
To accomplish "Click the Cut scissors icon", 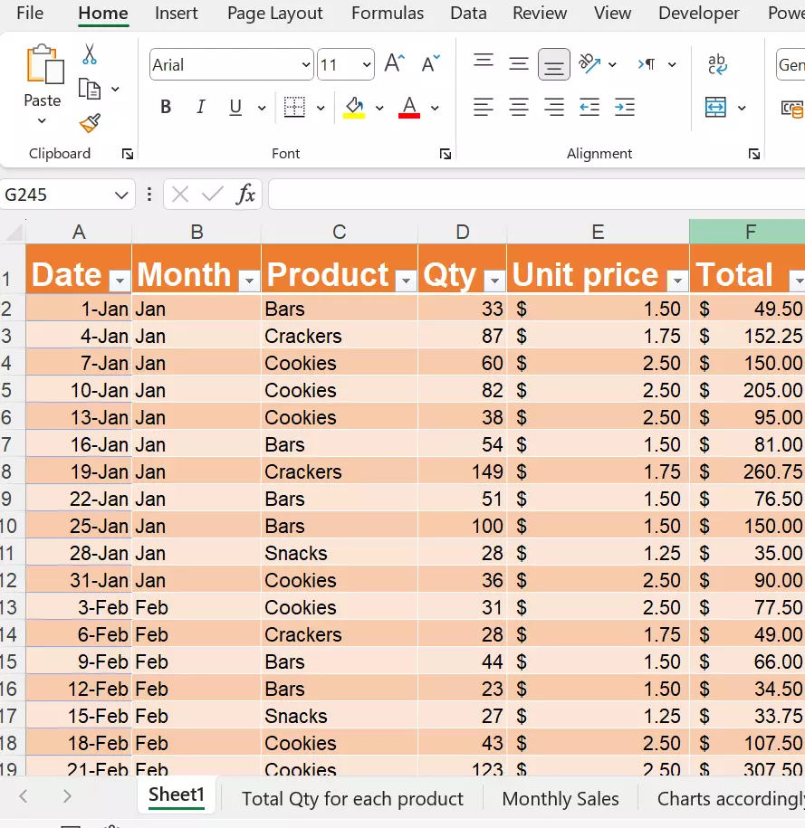I will tap(90, 55).
